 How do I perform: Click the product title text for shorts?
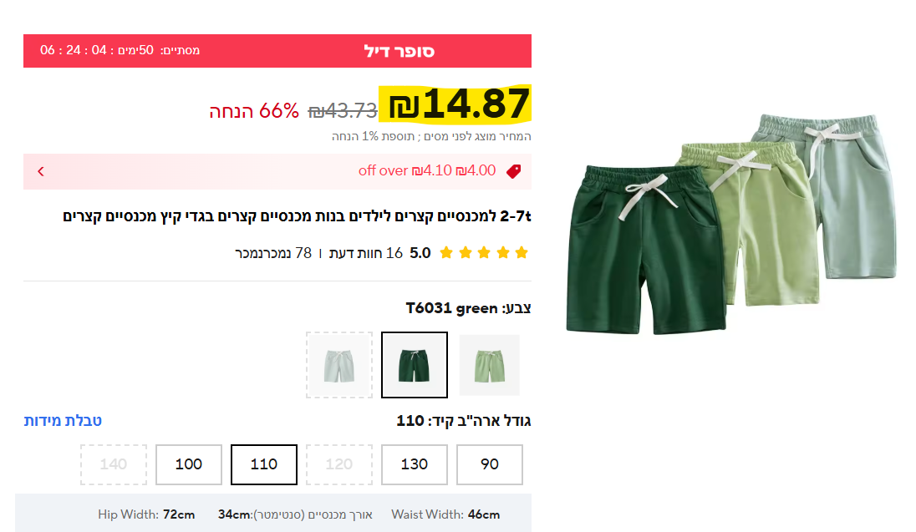(x=297, y=216)
